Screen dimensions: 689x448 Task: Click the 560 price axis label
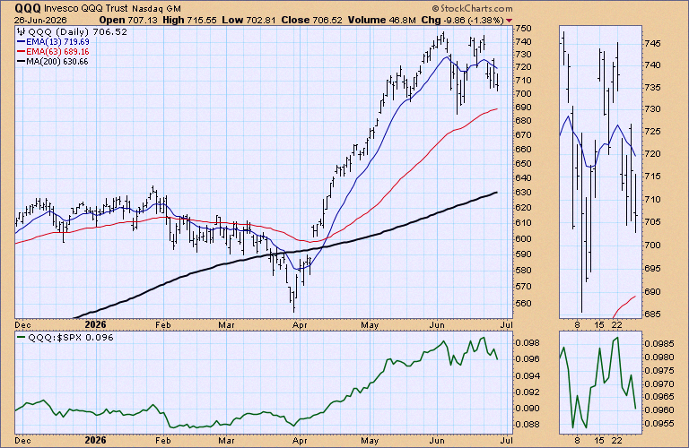click(524, 303)
